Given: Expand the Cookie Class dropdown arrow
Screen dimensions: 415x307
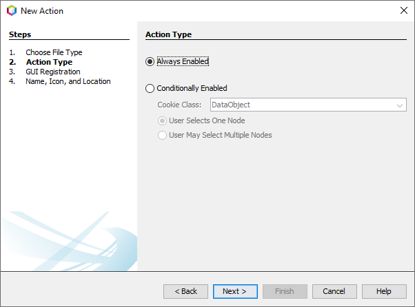Looking at the screenshot, I should point(399,105).
